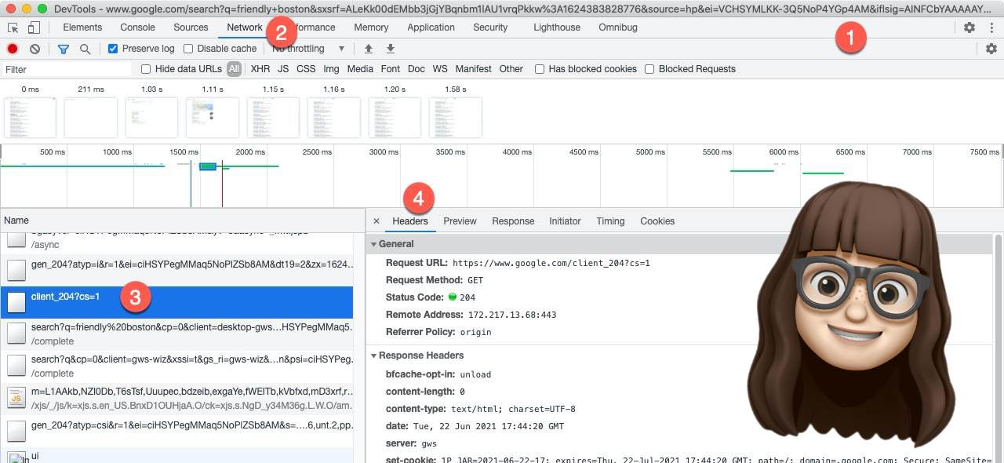The height and width of the screenshot is (463, 1004).
Task: Filter requests by Img
Action: coord(331,69)
